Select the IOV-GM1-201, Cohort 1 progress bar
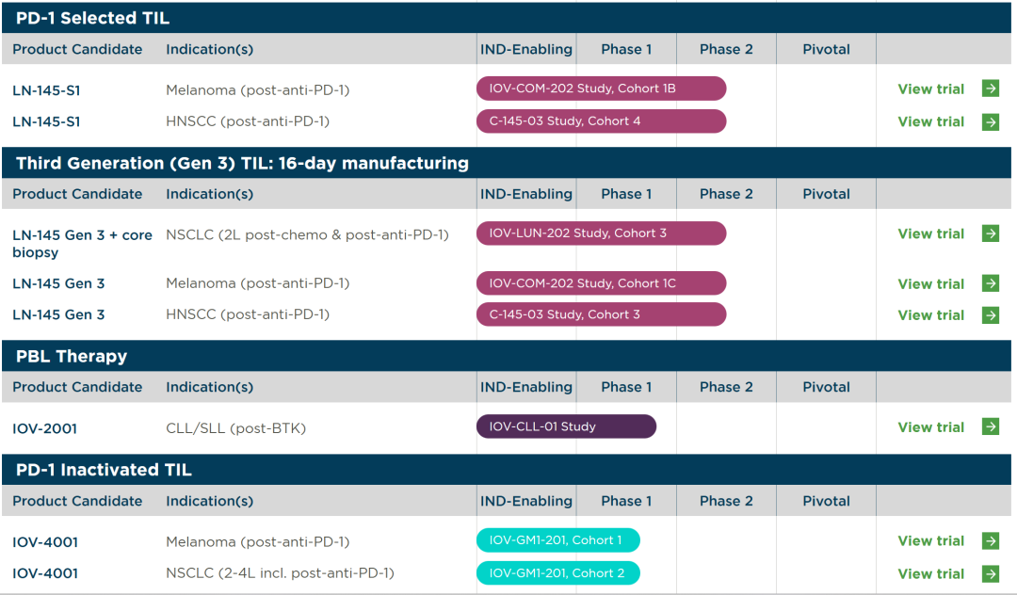 [558, 539]
